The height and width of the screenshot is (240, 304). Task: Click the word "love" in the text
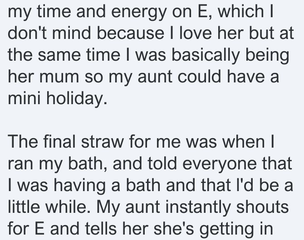[x=196, y=33]
